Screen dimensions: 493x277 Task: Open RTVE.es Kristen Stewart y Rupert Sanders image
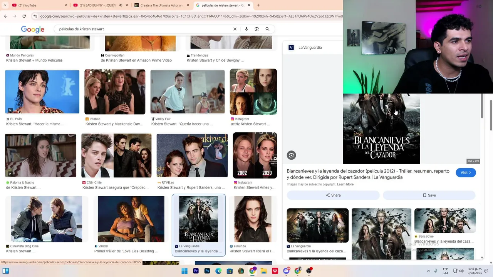point(192,155)
